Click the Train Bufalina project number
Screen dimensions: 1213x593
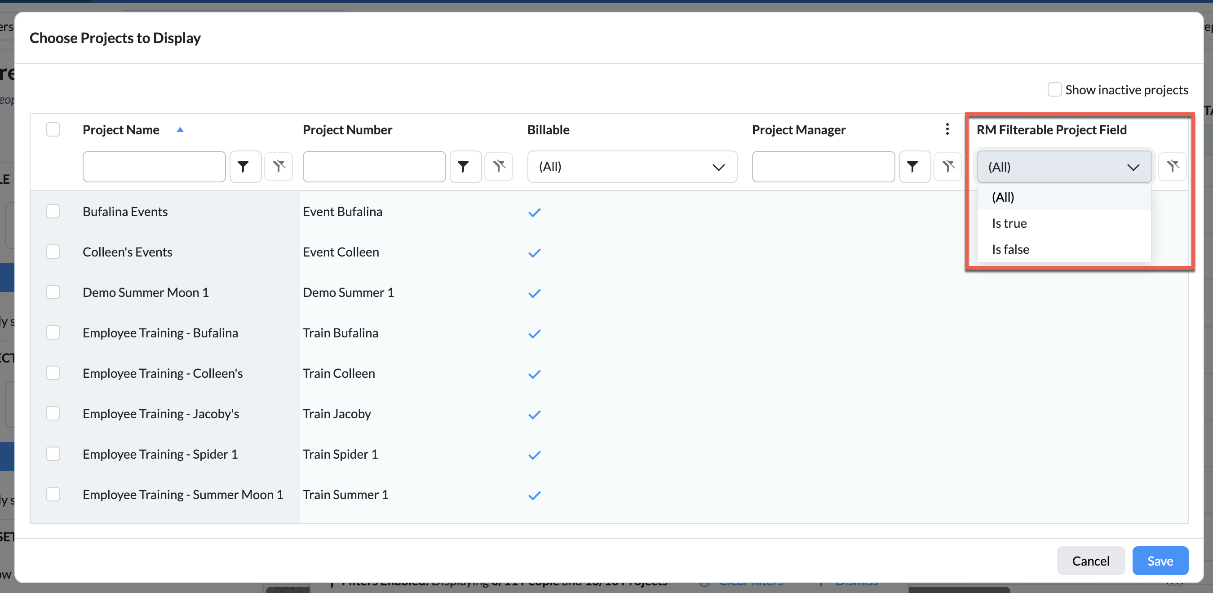click(x=341, y=333)
